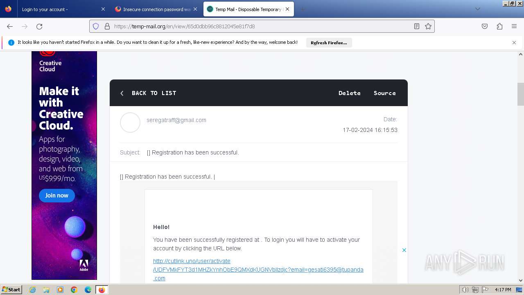Reload the current page
Image resolution: width=524 pixels, height=295 pixels.
(x=39, y=26)
